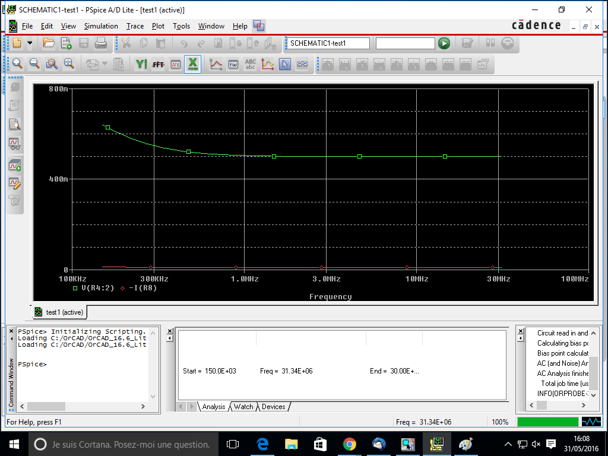This screenshot has width=608, height=456.
Task: Open Google Chrome from the taskbar
Action: coord(349,444)
